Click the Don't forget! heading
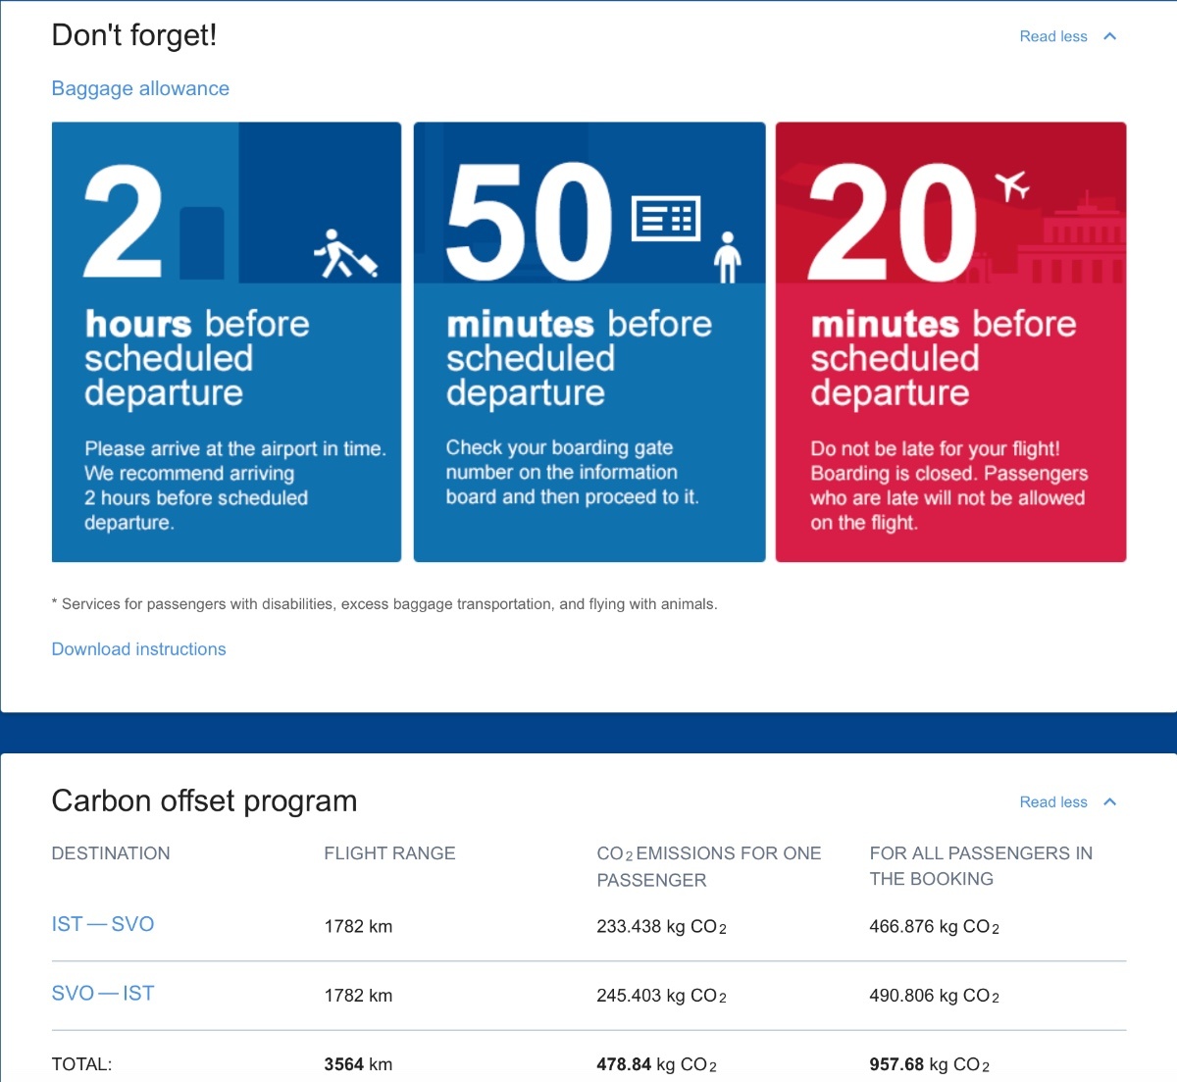 click(134, 35)
